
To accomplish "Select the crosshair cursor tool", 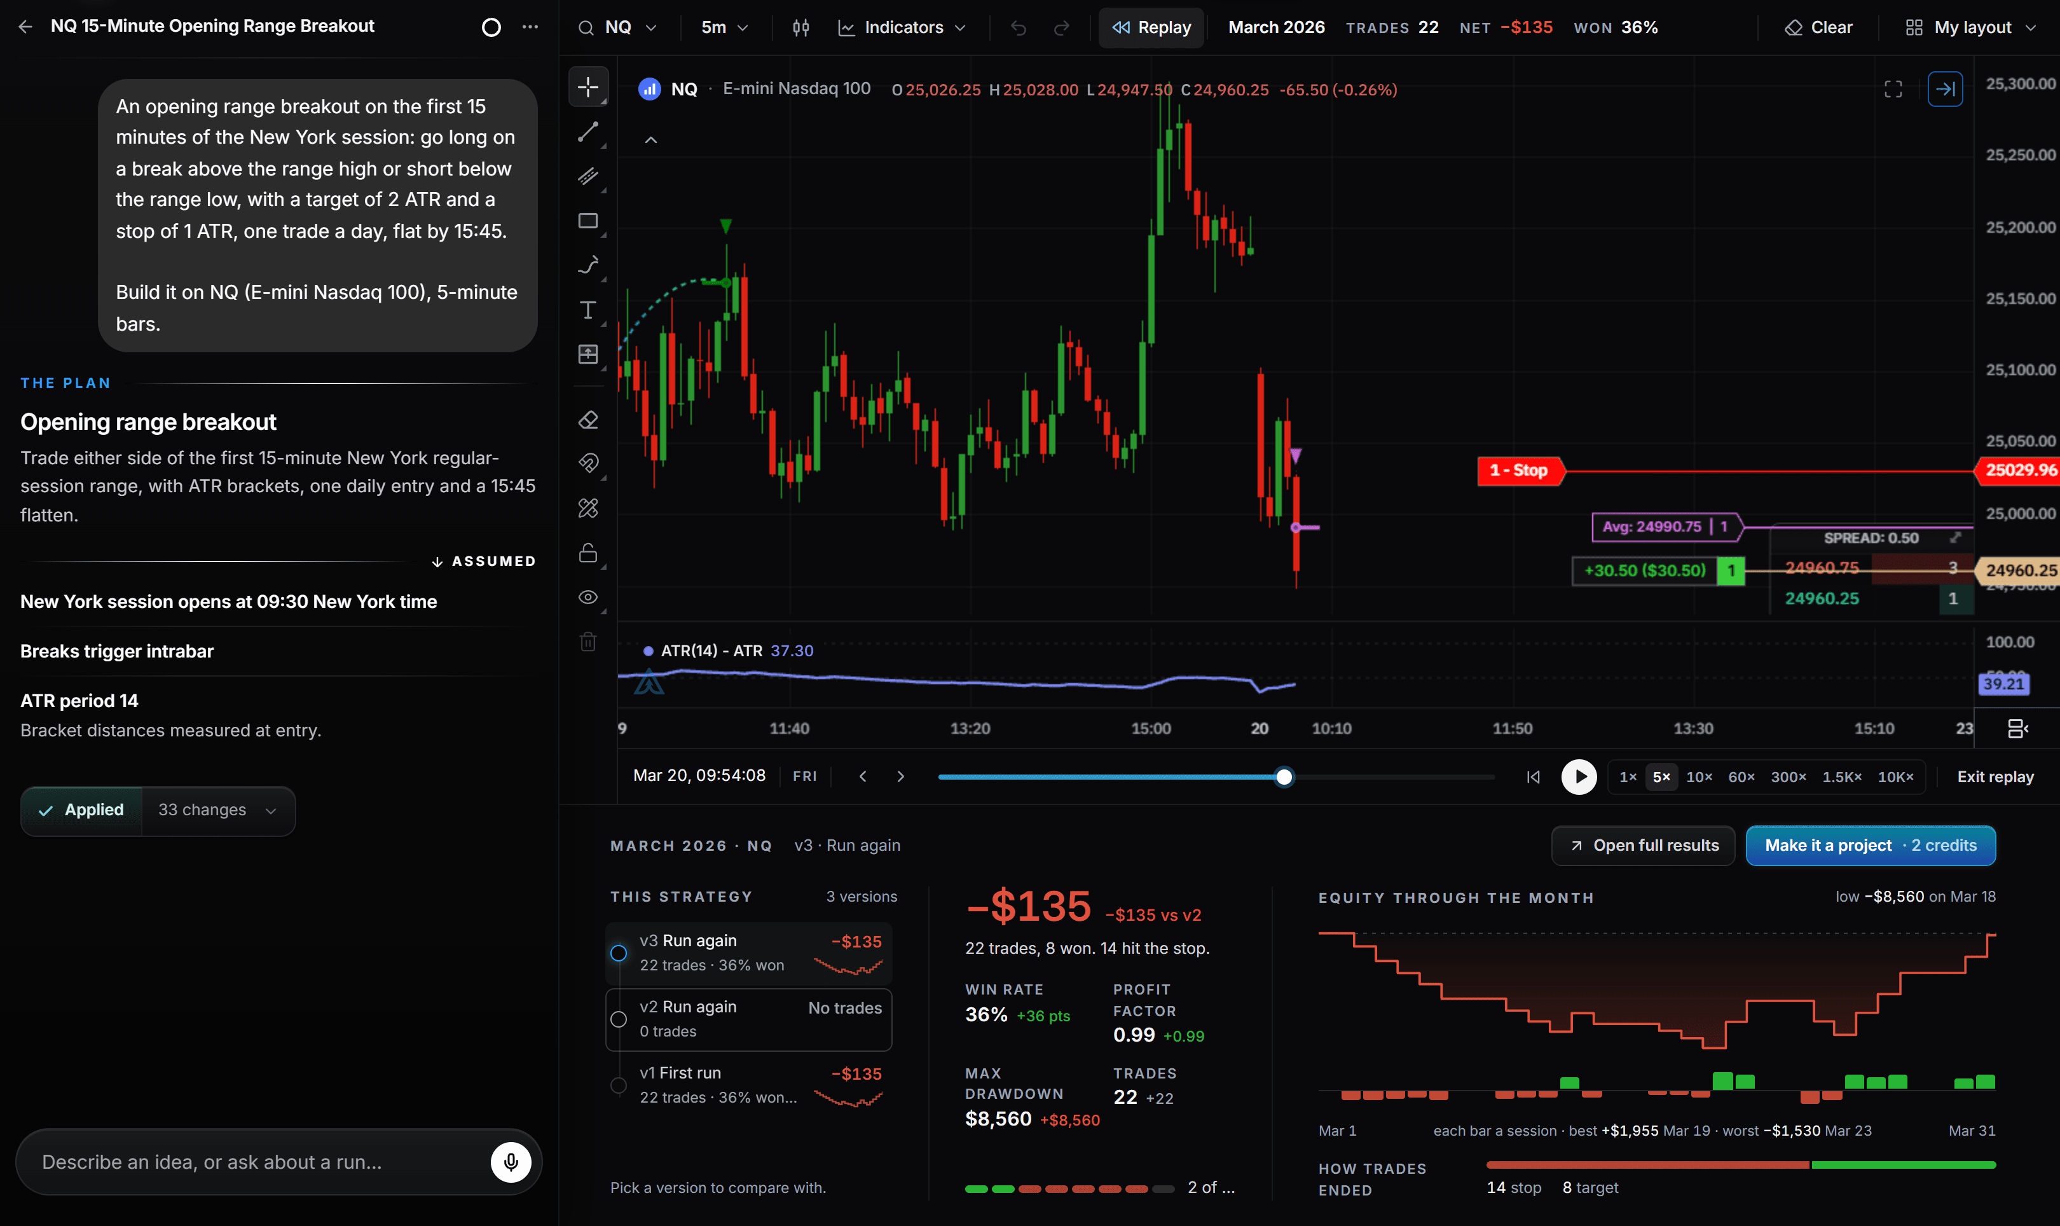I will tap(588, 86).
